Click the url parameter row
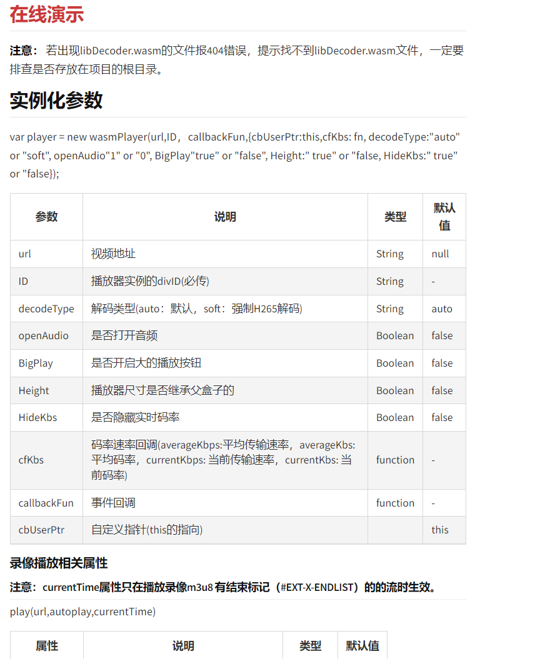This screenshot has width=560, height=659. (23, 254)
